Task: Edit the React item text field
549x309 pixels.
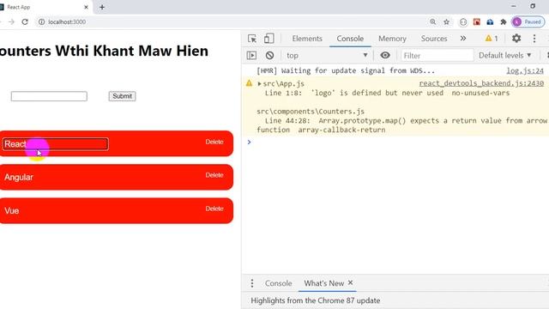Action: click(56, 144)
